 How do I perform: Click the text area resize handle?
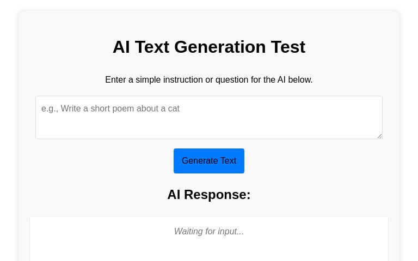pyautogui.click(x=379, y=136)
